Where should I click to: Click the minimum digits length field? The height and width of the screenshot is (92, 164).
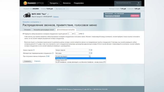pyautogui.click(x=70, y=34)
